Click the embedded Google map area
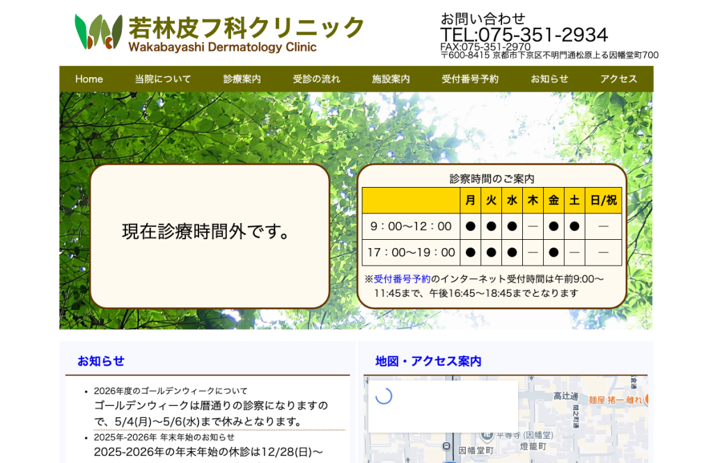This screenshot has height=463, width=713. click(x=506, y=419)
